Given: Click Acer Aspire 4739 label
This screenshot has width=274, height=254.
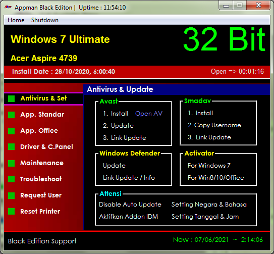Looking at the screenshot, I should tap(44, 58).
